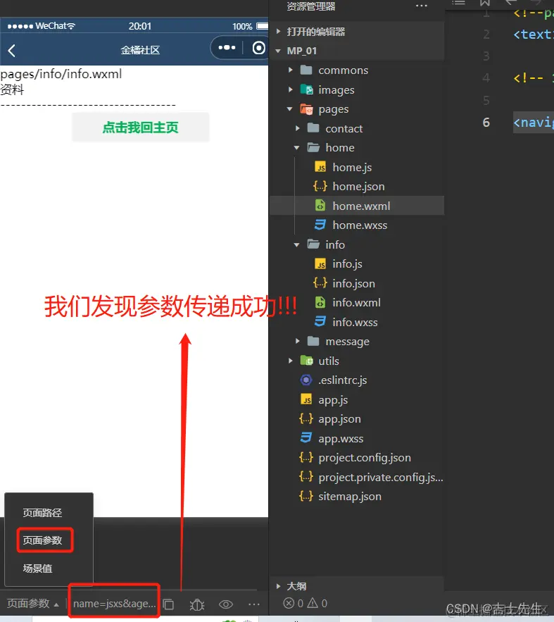Collapse the MP_01 project root
The height and width of the screenshot is (622, 554).
278,51
